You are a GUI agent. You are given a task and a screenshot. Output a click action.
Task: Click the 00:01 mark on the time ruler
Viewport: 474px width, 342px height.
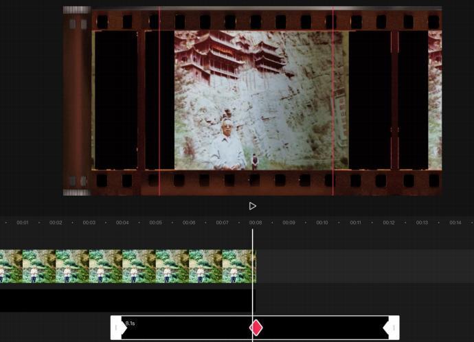[x=23, y=223]
